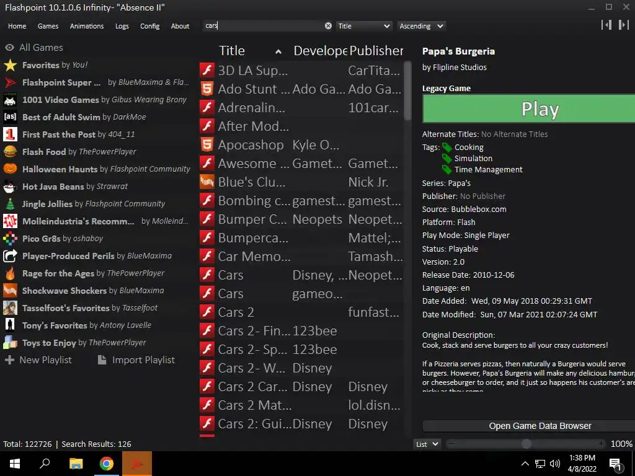Open the Games tab
This screenshot has height=476, width=635.
(x=48, y=26)
